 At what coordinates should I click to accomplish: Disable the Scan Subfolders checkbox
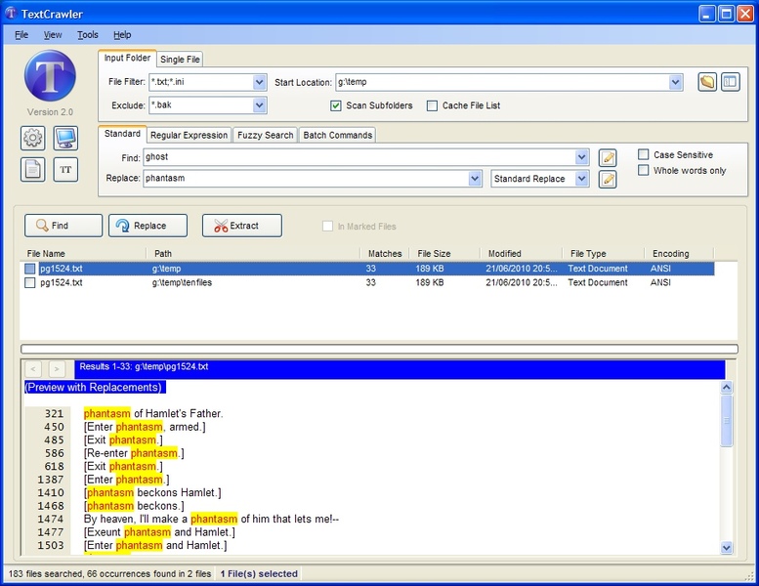(x=335, y=105)
